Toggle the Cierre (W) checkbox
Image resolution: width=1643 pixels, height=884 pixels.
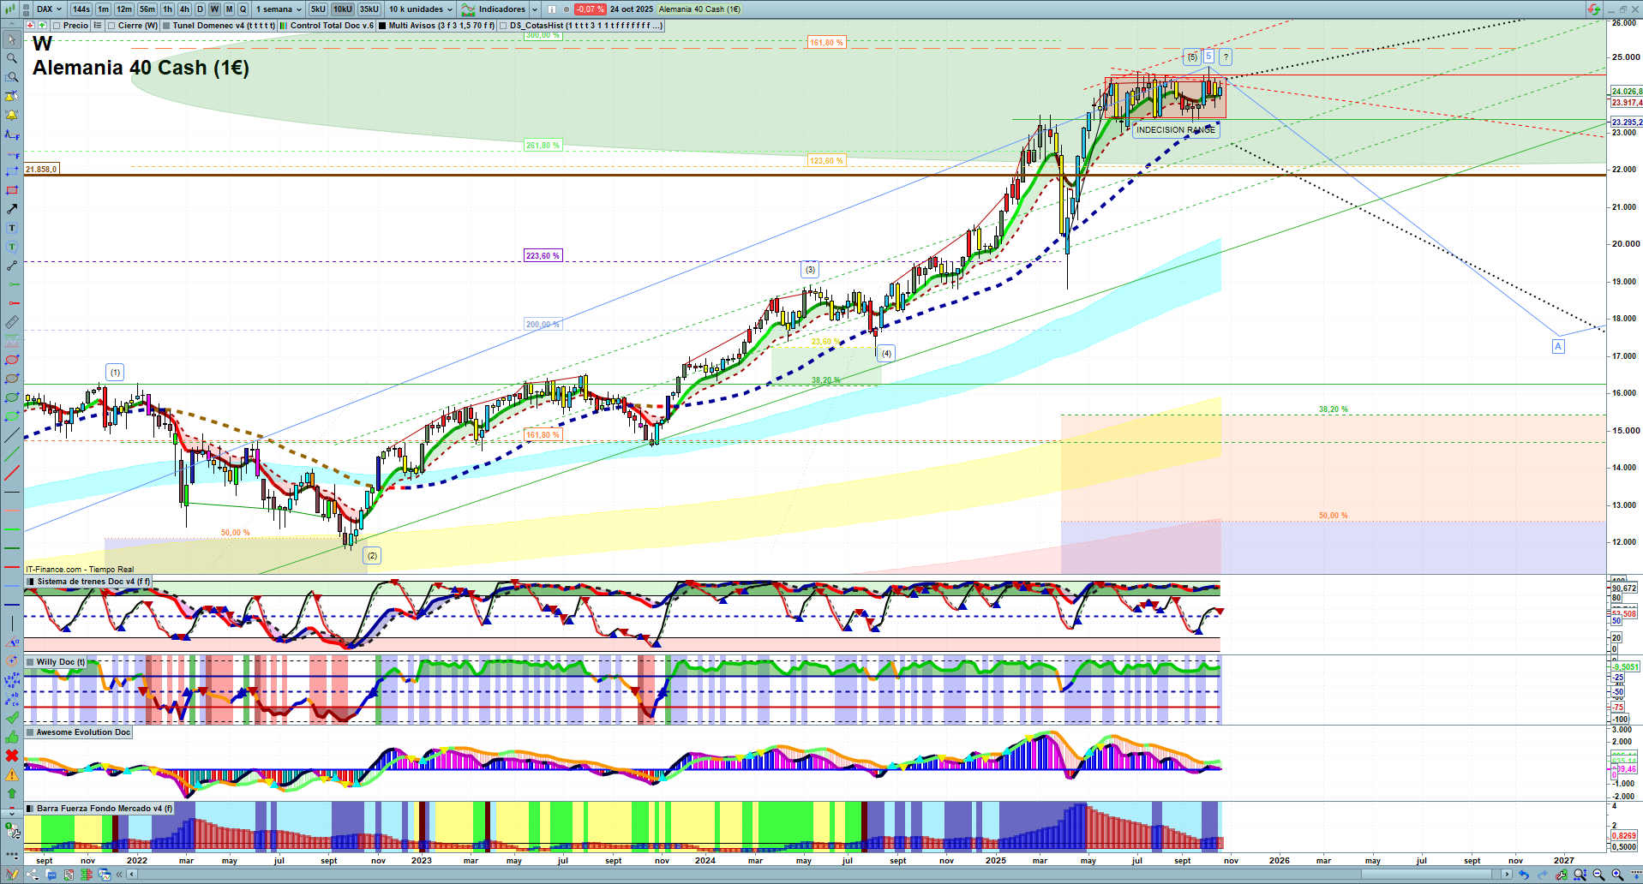(111, 26)
